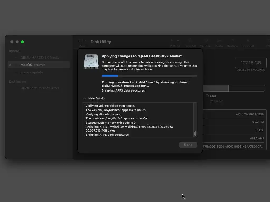Click 'Verifying volume object map space.' log line
The image size is (270, 202).
(110, 106)
